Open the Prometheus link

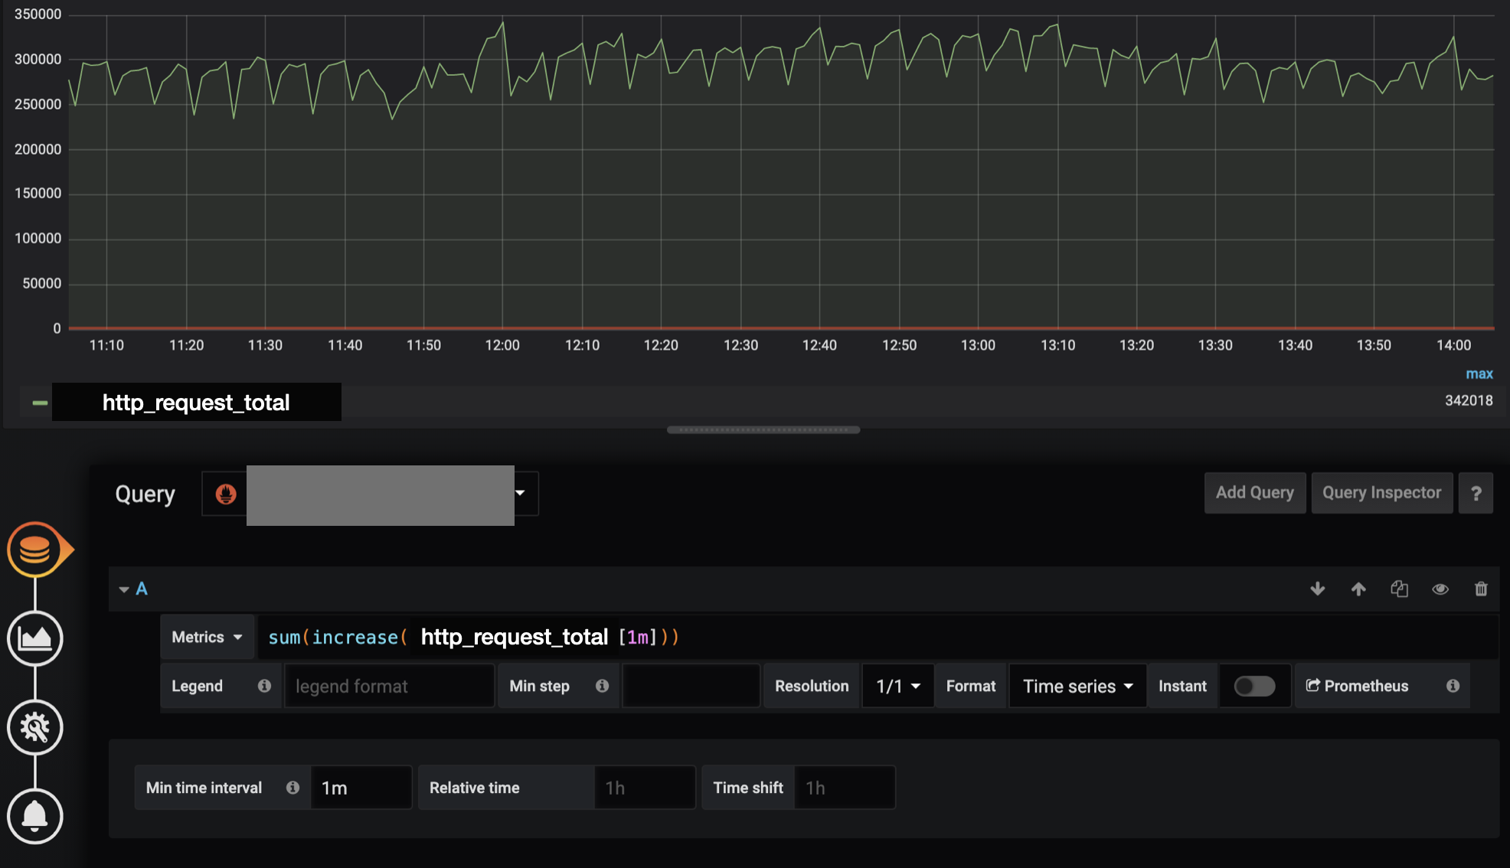[1358, 686]
